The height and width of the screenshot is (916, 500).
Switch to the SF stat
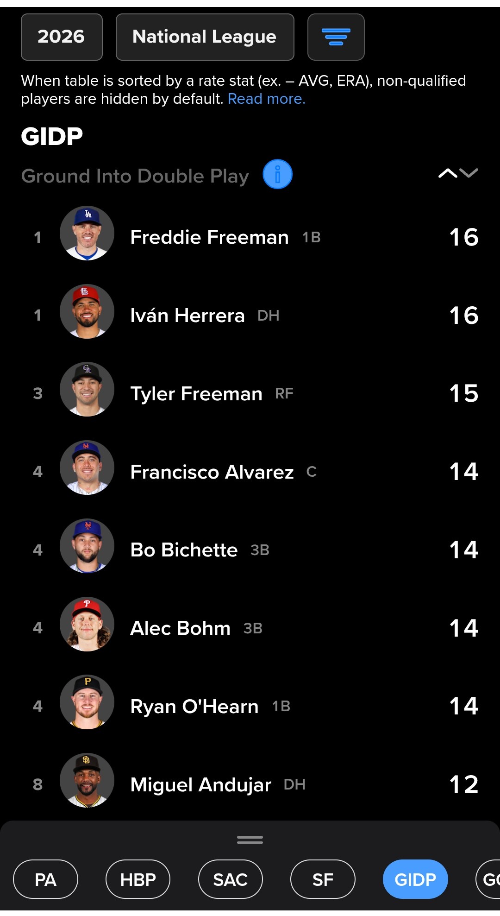pyautogui.click(x=323, y=879)
